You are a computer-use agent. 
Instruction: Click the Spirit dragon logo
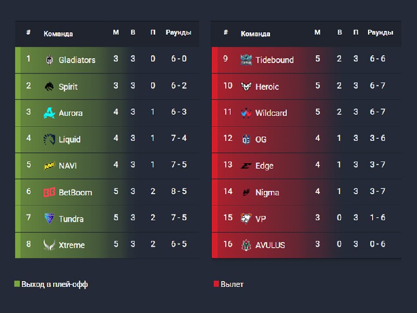coord(49,87)
